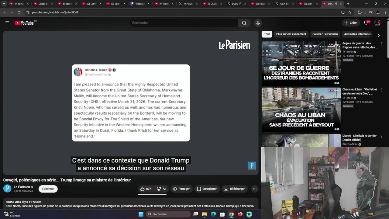Expand the Chrome tab search dropdown
This screenshot has width=389, height=219.
coord(4,4)
